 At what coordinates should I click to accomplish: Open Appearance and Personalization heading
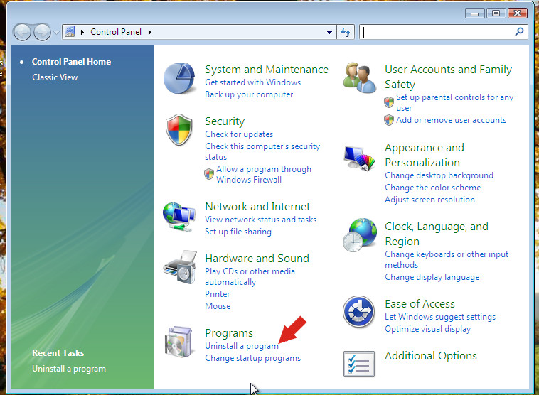[425, 155]
